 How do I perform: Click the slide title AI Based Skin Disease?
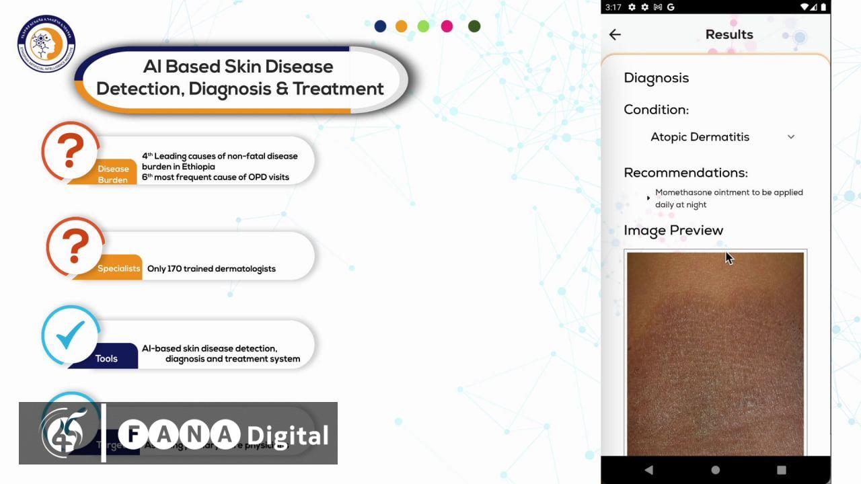[x=238, y=67]
